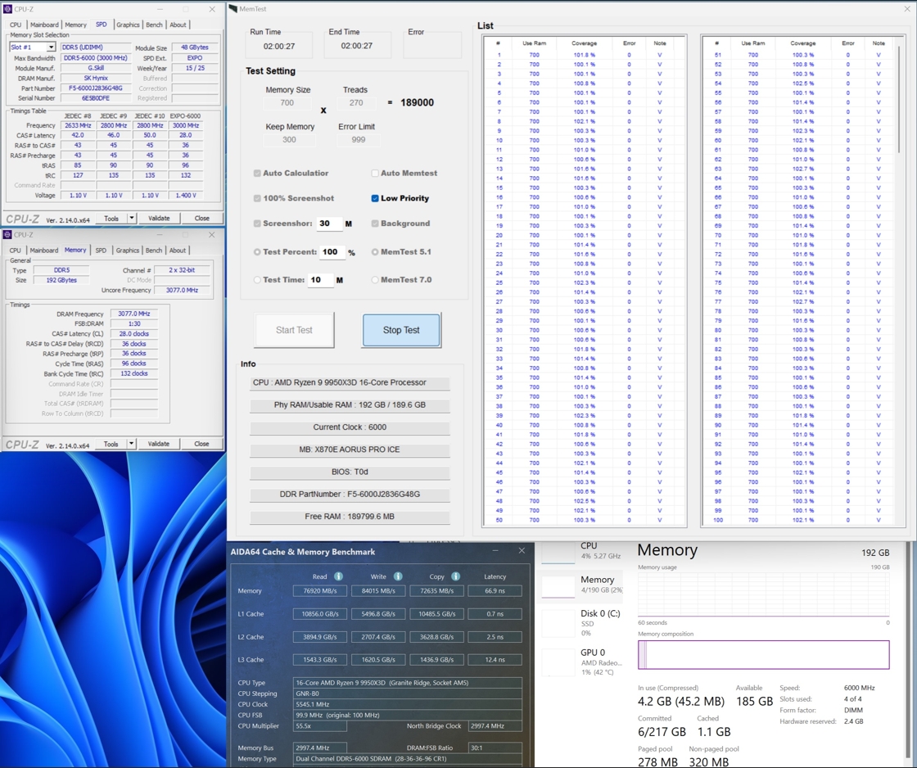Click Close in the SPD CPU-Z window
This screenshot has height=768, width=917.
(201, 218)
